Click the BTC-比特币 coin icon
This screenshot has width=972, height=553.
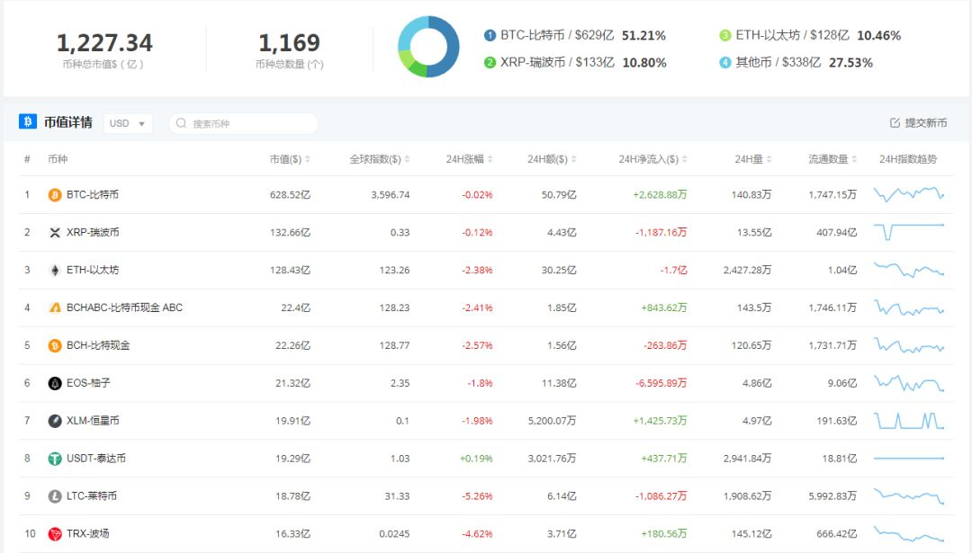[55, 195]
